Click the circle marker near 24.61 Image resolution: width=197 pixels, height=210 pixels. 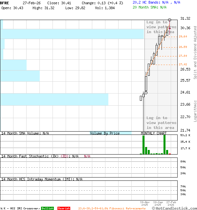[146, 93]
